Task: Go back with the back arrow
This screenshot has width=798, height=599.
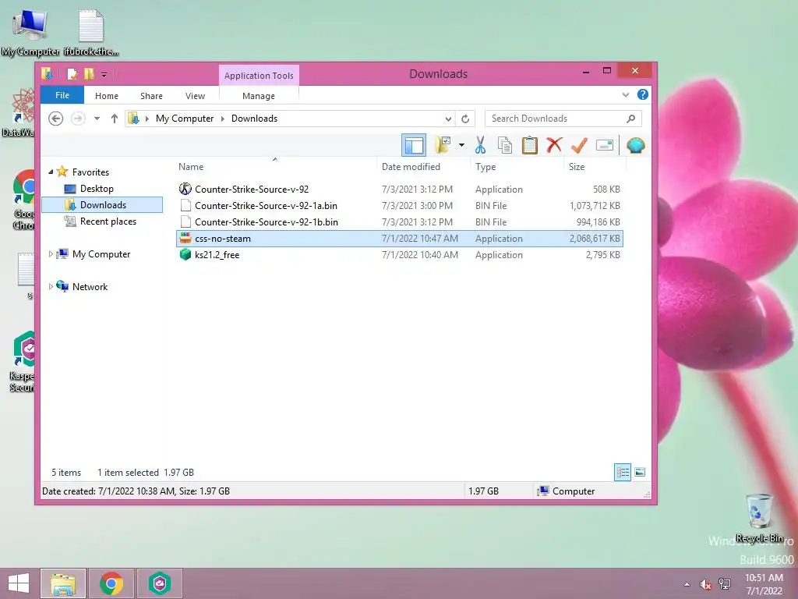Action: [55, 119]
